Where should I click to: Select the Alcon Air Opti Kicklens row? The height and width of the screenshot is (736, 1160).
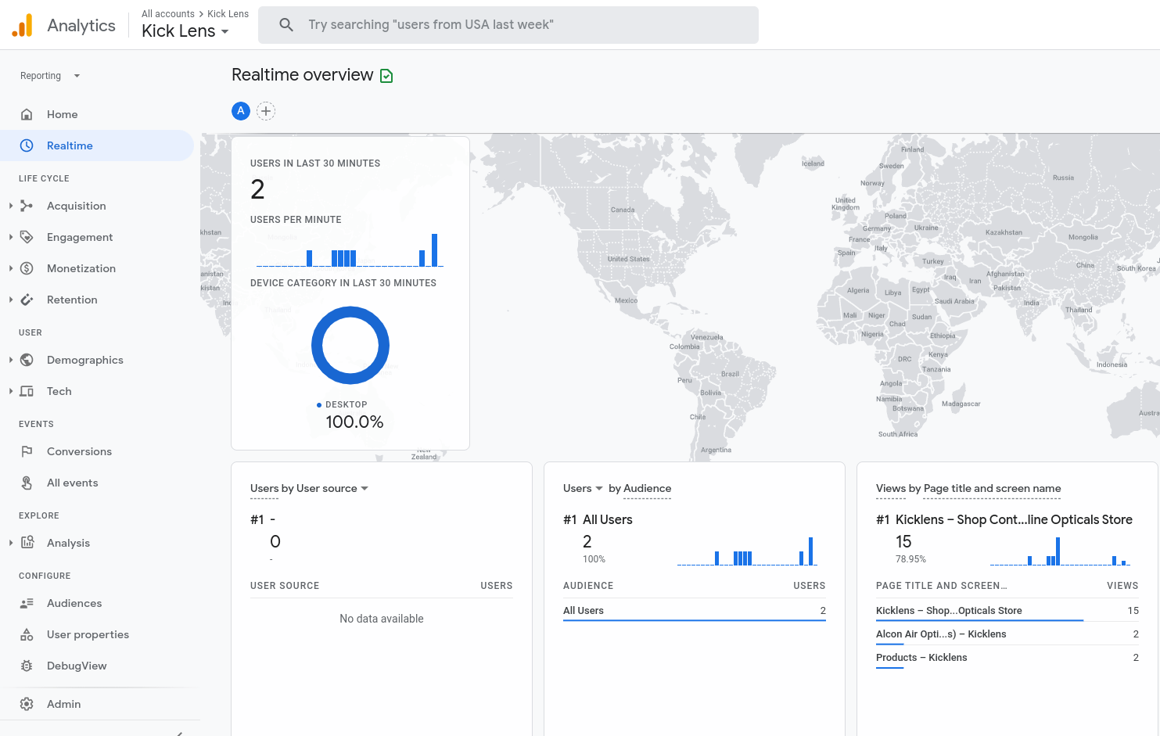[1007, 634]
